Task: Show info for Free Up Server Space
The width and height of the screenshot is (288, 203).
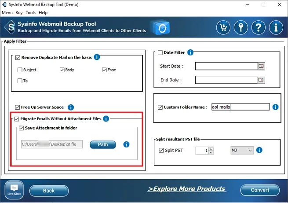Action: click(71, 107)
